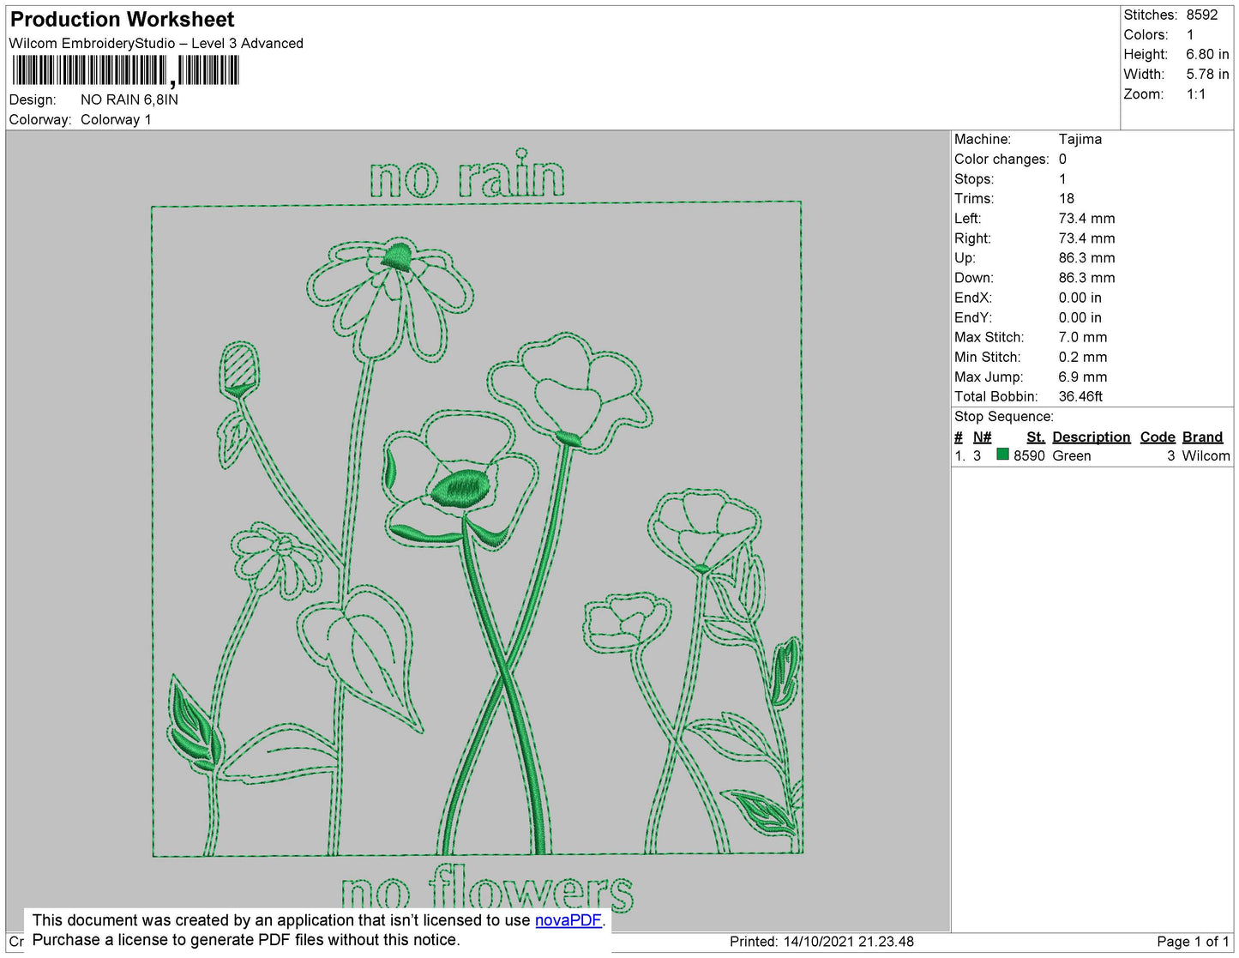Image resolution: width=1239 pixels, height=958 pixels.
Task: Select the 'Production Worksheet' title
Action: point(123,20)
